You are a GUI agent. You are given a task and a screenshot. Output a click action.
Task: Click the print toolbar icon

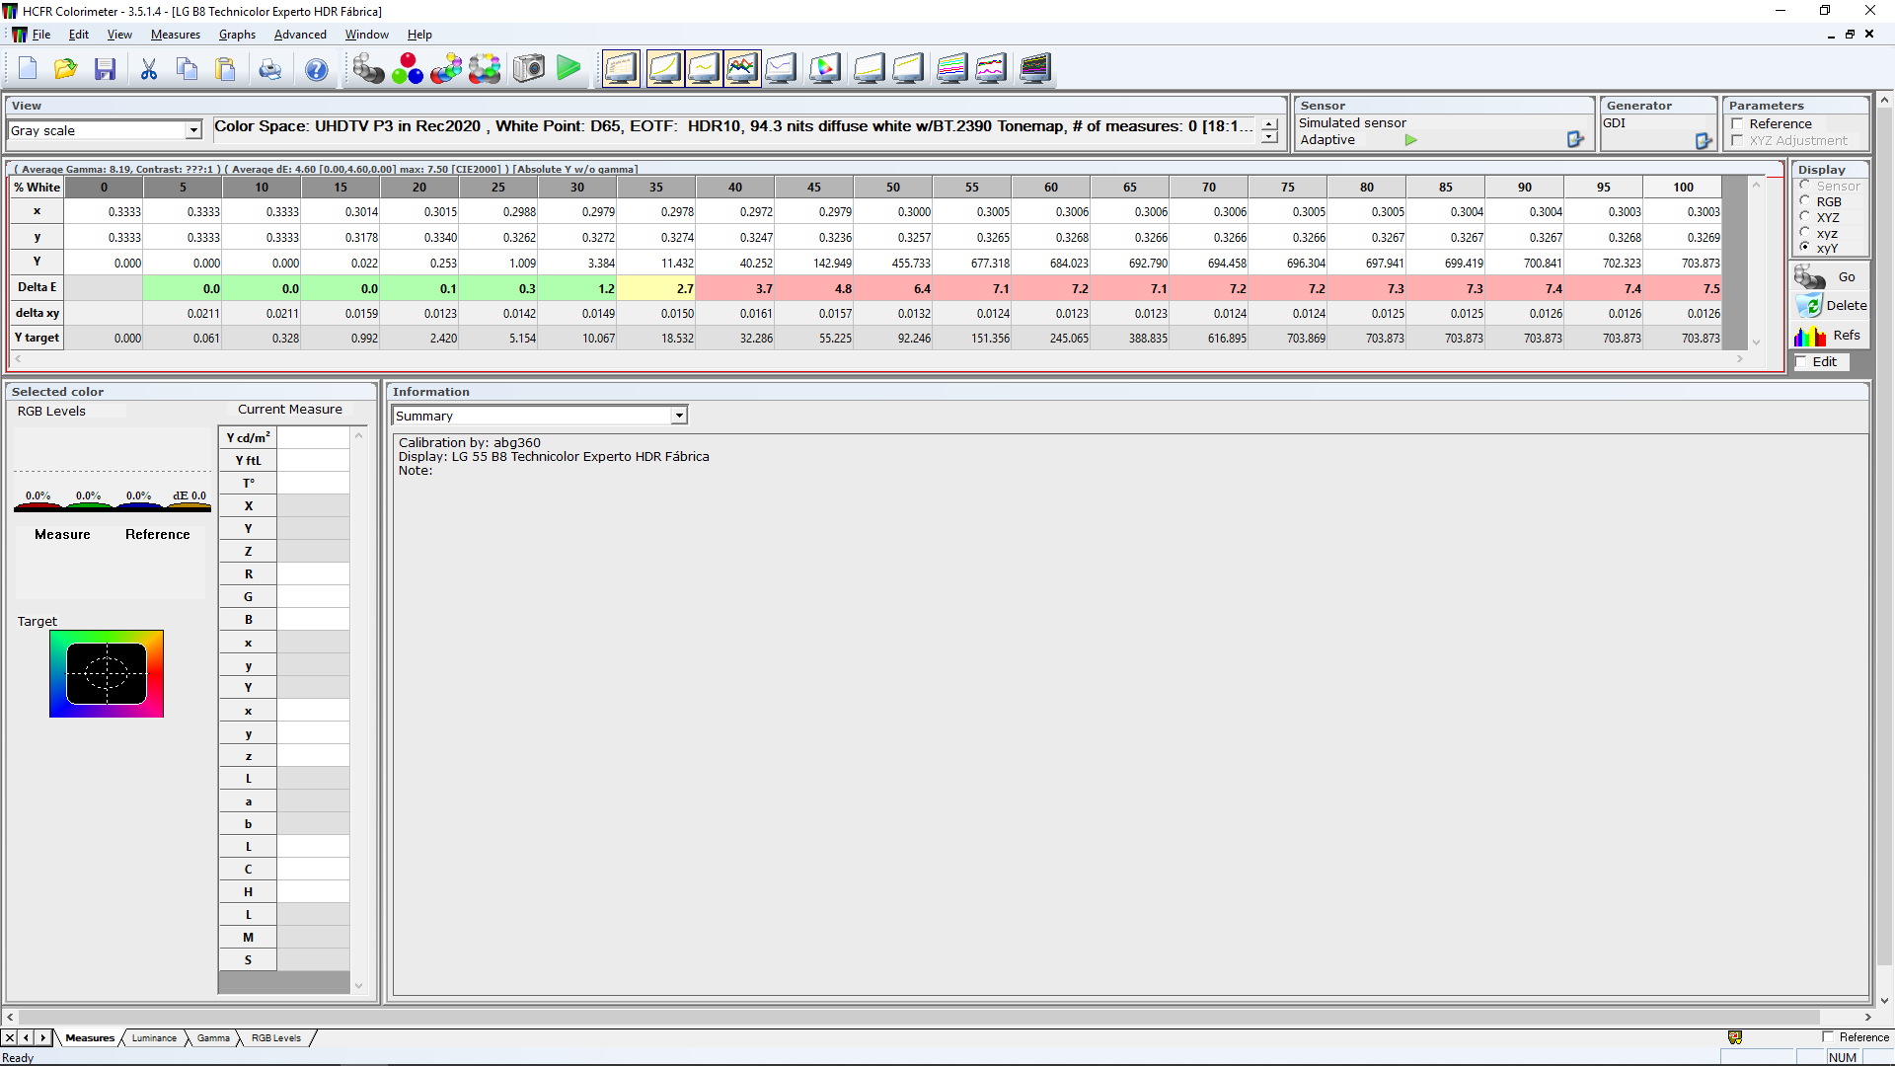(269, 68)
